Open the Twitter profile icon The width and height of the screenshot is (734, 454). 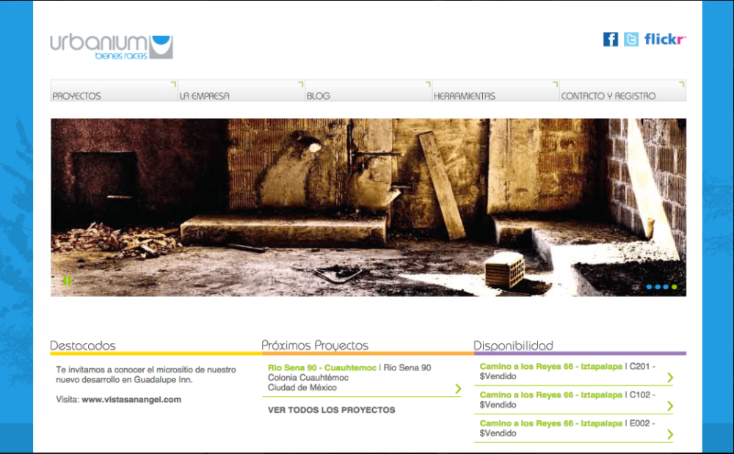pyautogui.click(x=631, y=40)
